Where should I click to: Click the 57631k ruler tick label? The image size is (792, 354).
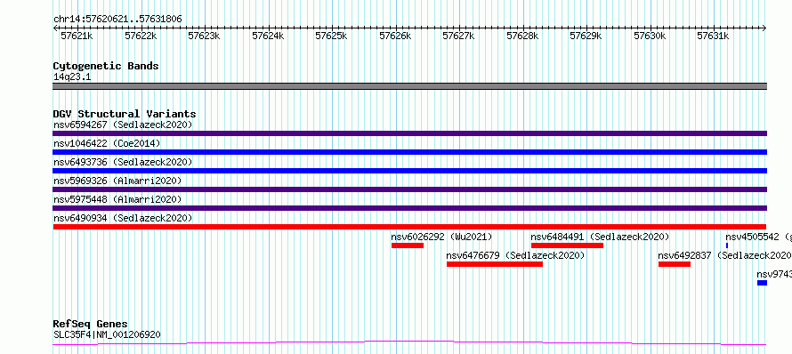click(x=713, y=36)
